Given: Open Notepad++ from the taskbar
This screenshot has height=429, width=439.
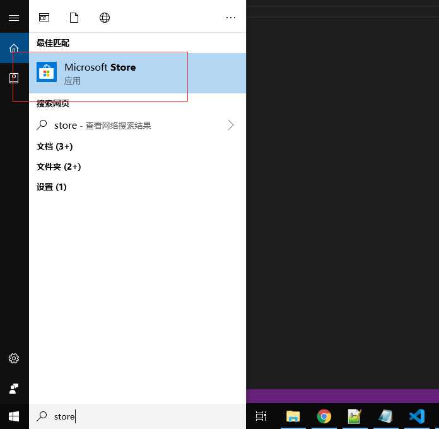Looking at the screenshot, I should 354,416.
